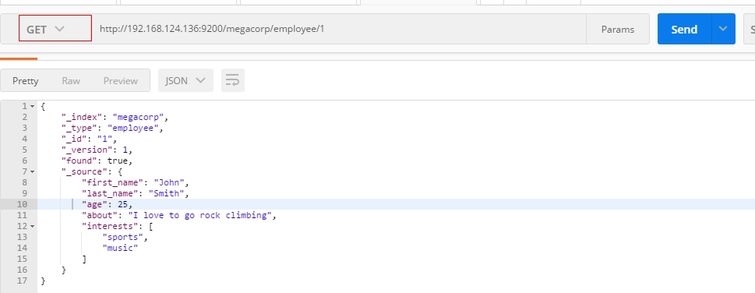Click the "megacorp" index value
This screenshot has height=293, width=755.
click(138, 117)
